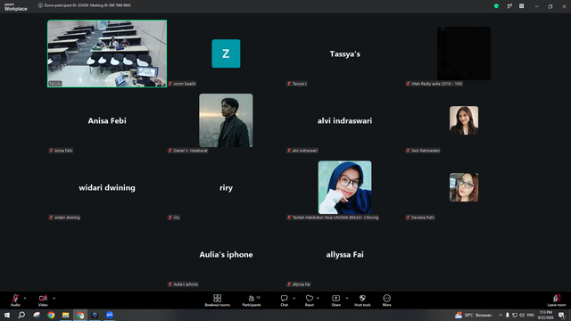Viewport: 571px width, 321px height.
Task: Click the riry tile name
Action: point(226,188)
